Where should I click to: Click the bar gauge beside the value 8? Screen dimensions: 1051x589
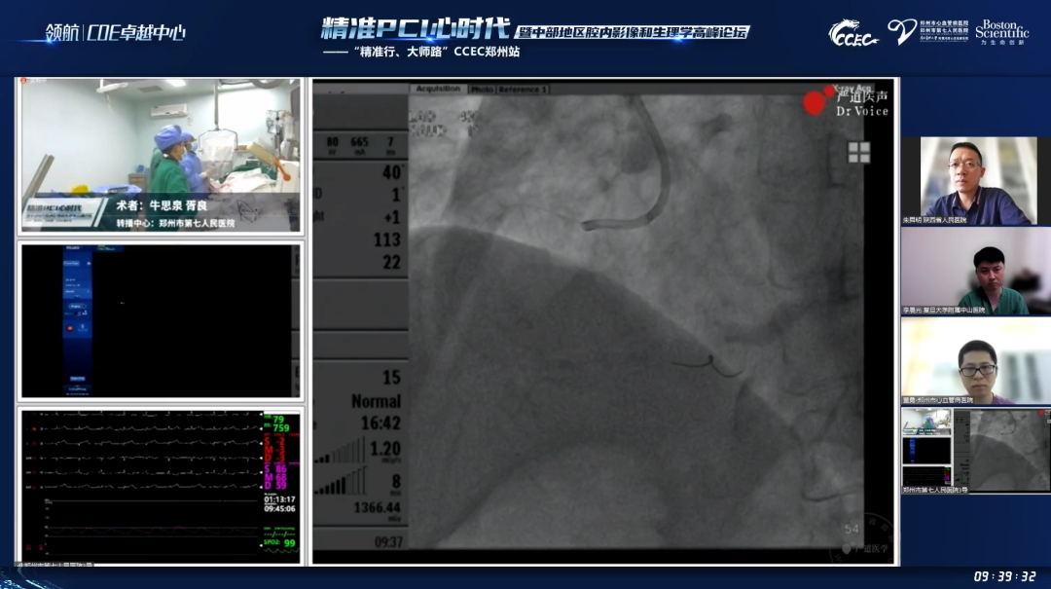[342, 482]
